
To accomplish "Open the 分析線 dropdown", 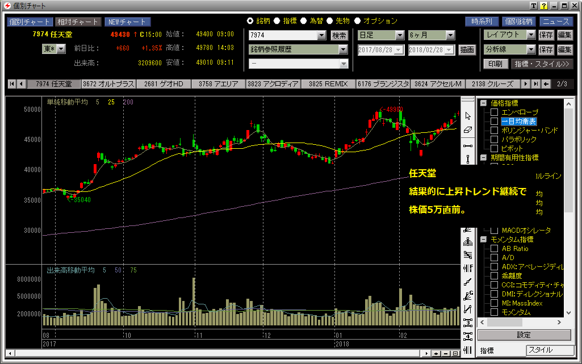I will point(531,49).
